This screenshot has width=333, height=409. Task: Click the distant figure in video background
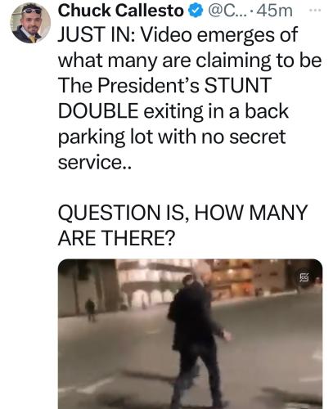(x=90, y=310)
